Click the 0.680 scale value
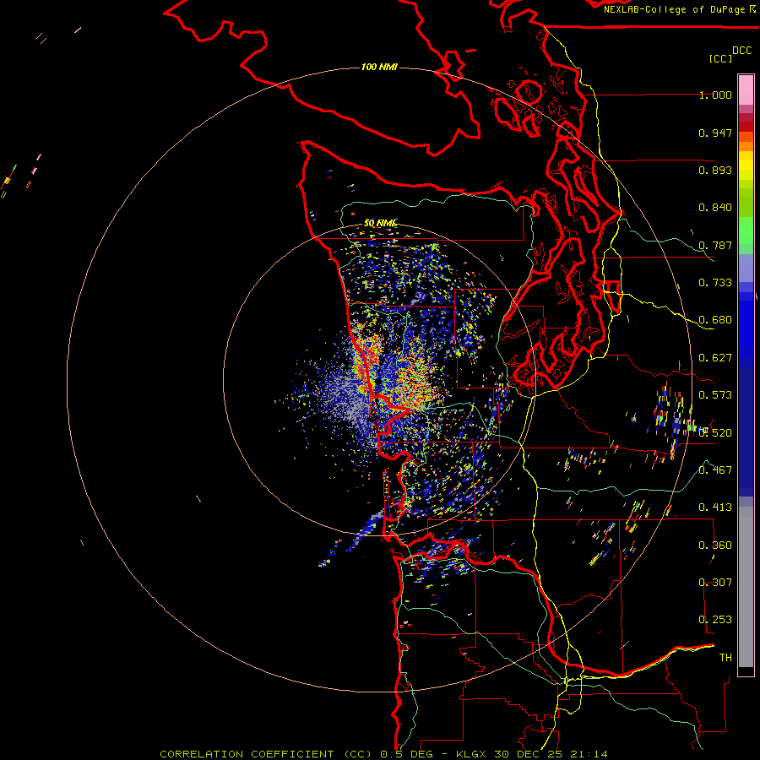 [x=715, y=320]
